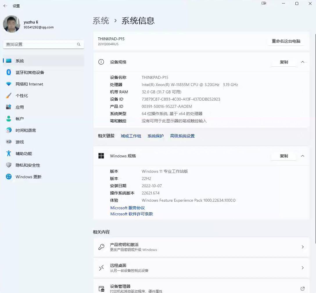Select 网络和 Internet menu label

tap(29, 84)
